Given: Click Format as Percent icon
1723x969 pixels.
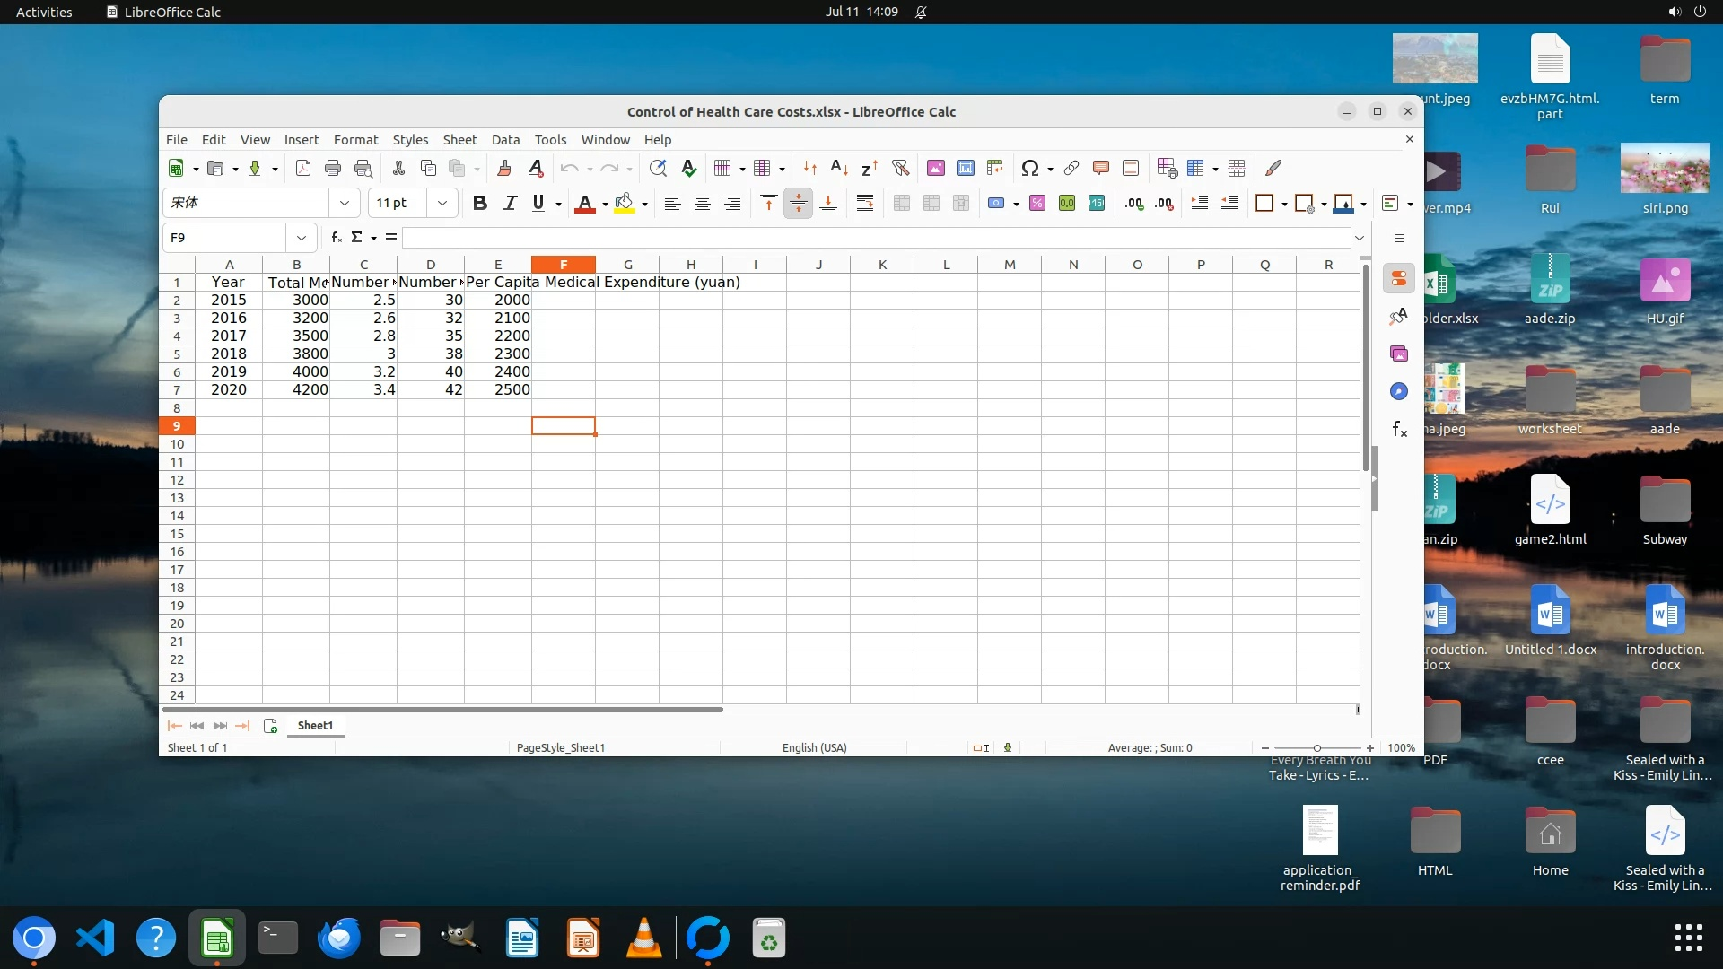Looking at the screenshot, I should tap(1037, 203).
